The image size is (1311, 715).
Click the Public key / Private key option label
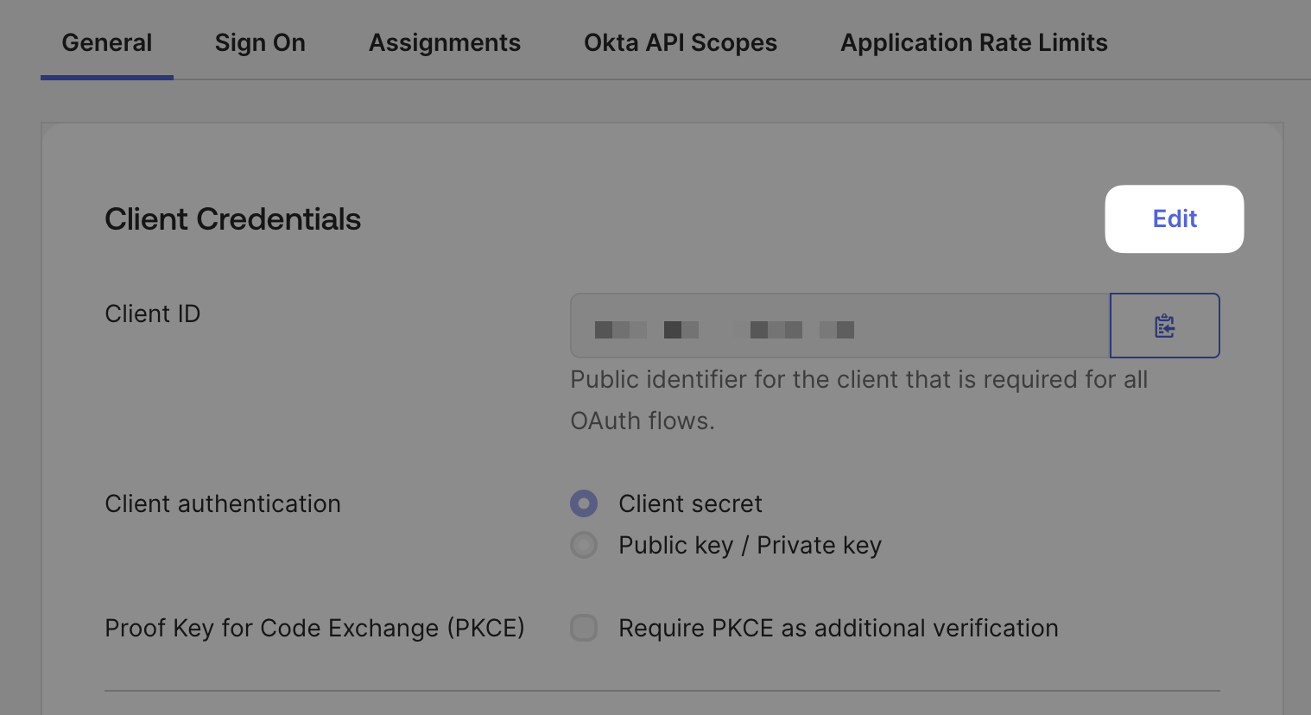tap(749, 545)
